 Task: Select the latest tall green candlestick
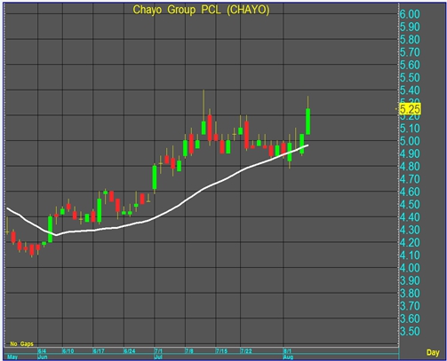click(x=308, y=122)
